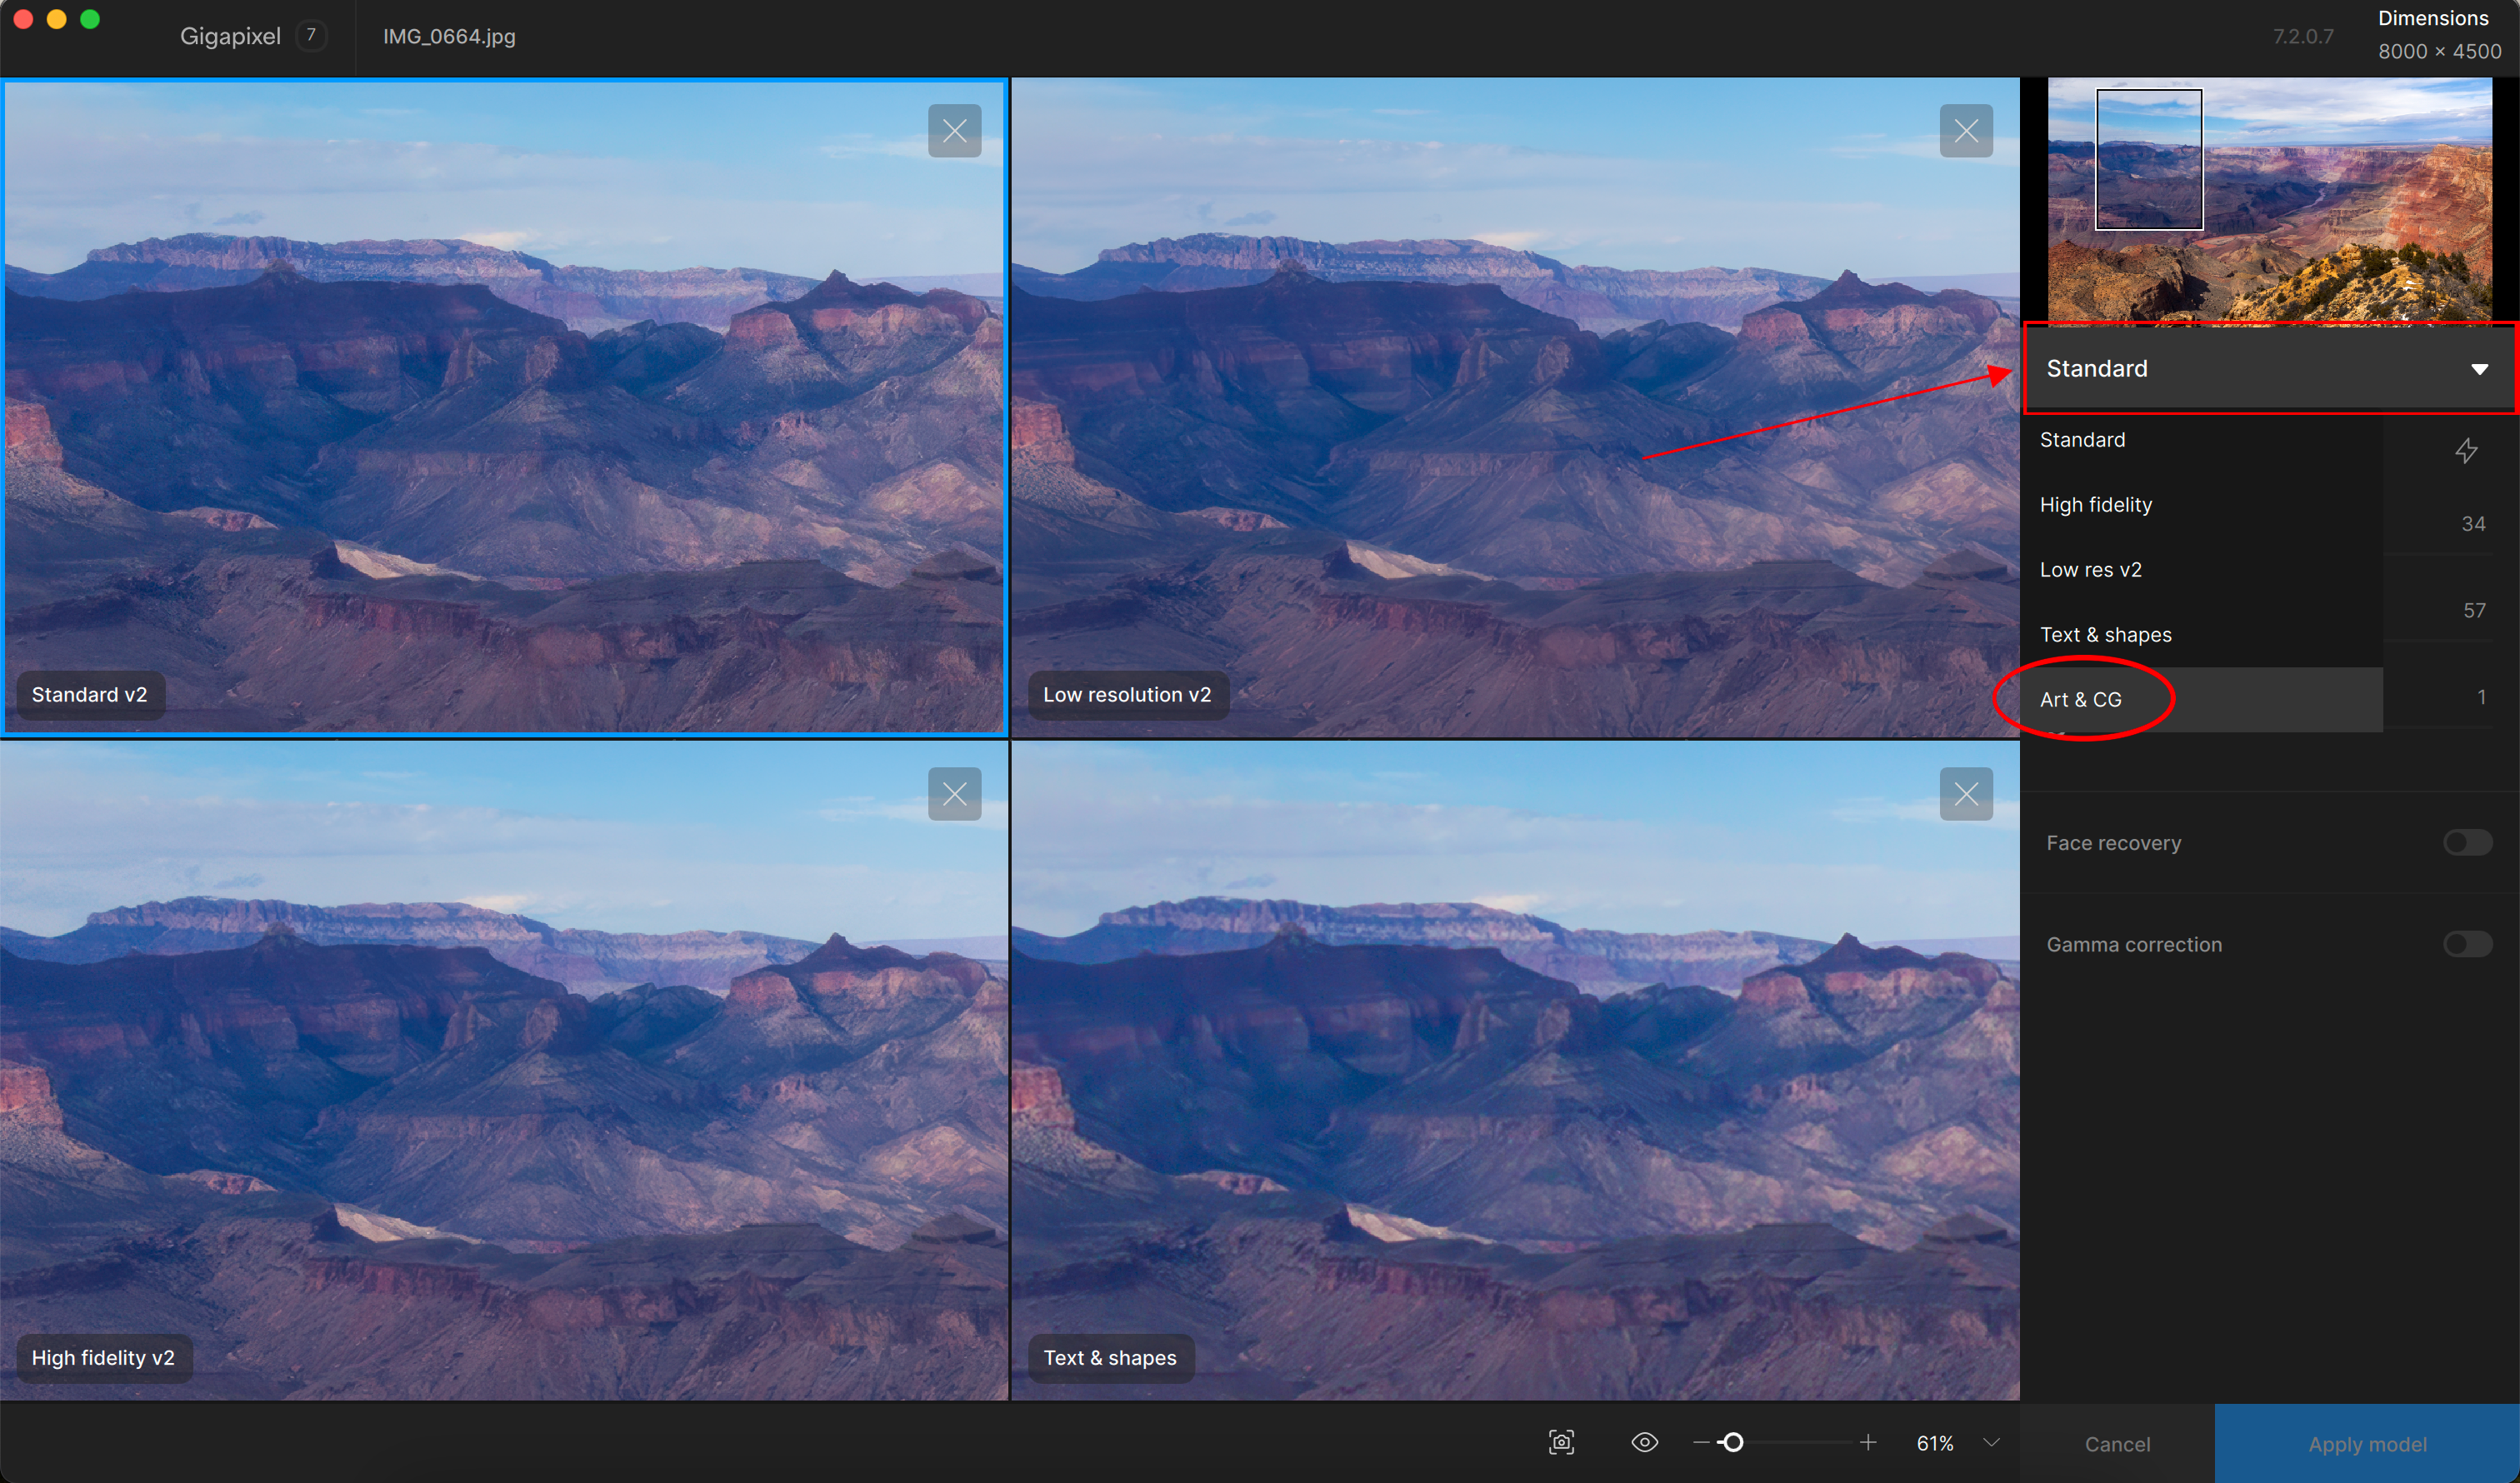The height and width of the screenshot is (1483, 2520).
Task: Click the IMG_0664.jpg file tab
Action: (449, 37)
